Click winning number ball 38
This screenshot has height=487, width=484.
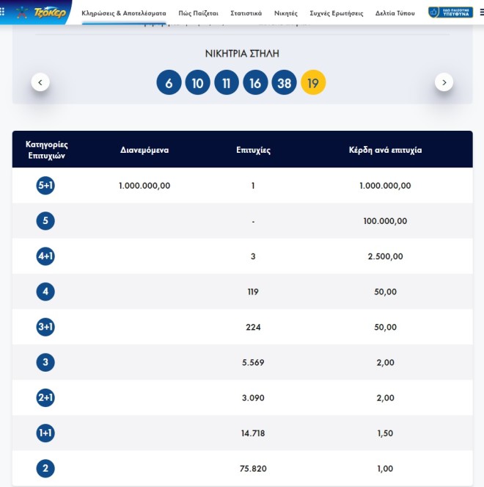(285, 83)
